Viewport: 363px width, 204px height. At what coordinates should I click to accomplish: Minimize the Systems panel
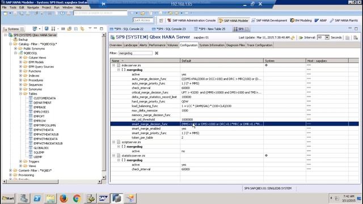click(x=95, y=28)
